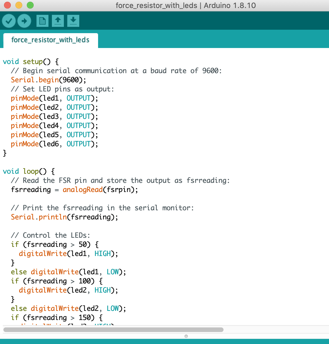Click the "else digitalWrite(led2, LOW);" line
Image resolution: width=329 pixels, height=344 pixels.
pyautogui.click(x=68, y=309)
